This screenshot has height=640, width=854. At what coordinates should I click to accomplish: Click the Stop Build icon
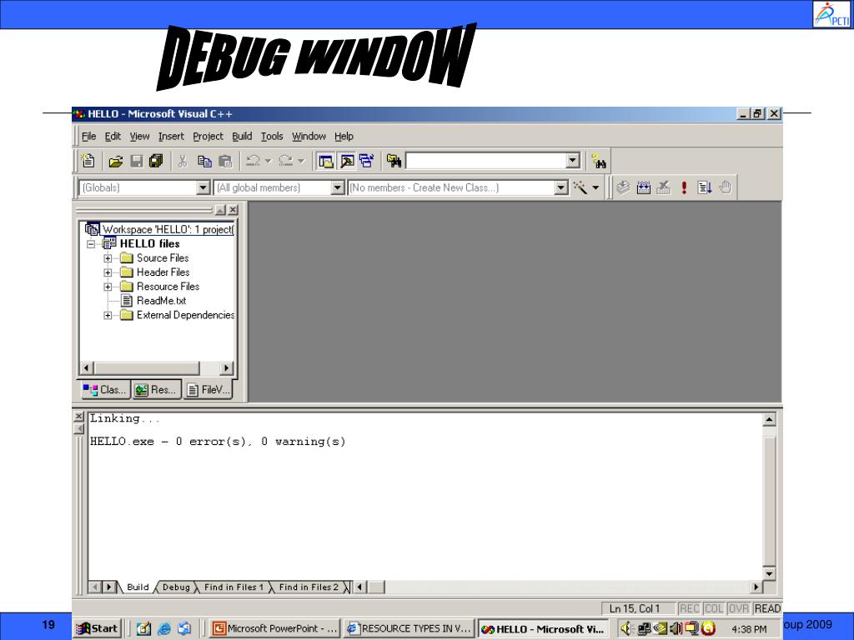tap(663, 187)
